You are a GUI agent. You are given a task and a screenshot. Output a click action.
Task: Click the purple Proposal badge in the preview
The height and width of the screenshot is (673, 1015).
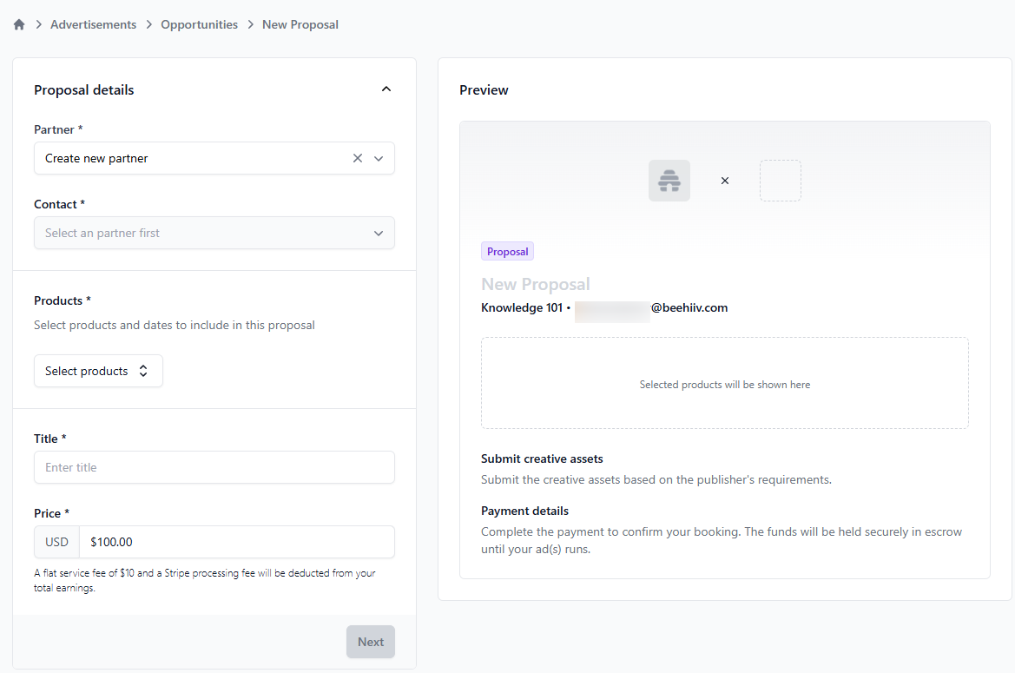507,252
